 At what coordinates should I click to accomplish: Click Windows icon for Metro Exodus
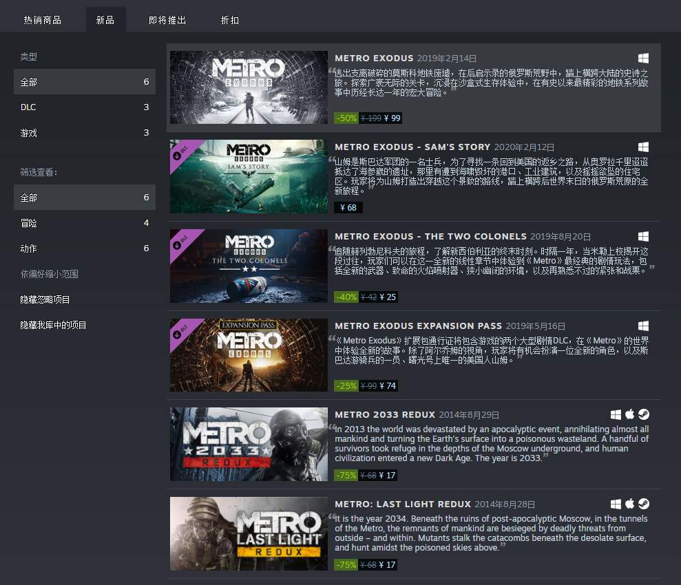pos(643,58)
